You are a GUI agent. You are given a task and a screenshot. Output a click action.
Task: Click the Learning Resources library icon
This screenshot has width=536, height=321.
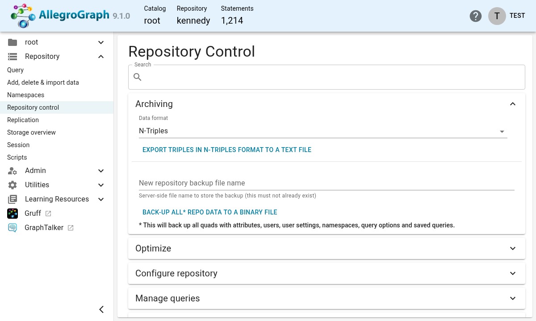coord(13,199)
